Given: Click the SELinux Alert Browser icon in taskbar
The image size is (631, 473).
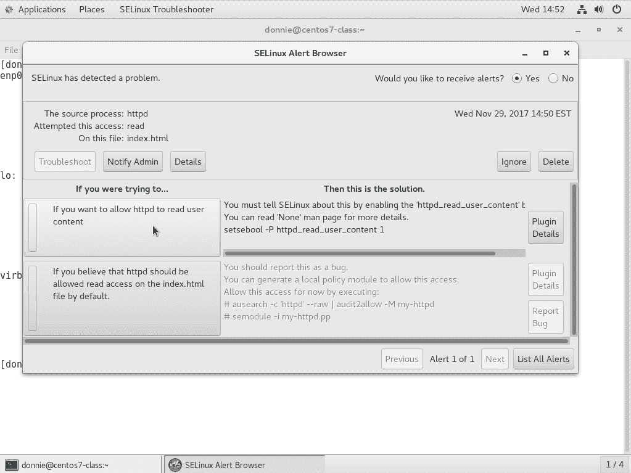Looking at the screenshot, I should [175, 465].
